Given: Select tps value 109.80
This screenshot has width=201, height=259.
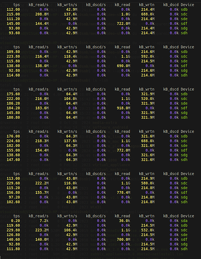Looking at the screenshot, I should pos(13,52).
